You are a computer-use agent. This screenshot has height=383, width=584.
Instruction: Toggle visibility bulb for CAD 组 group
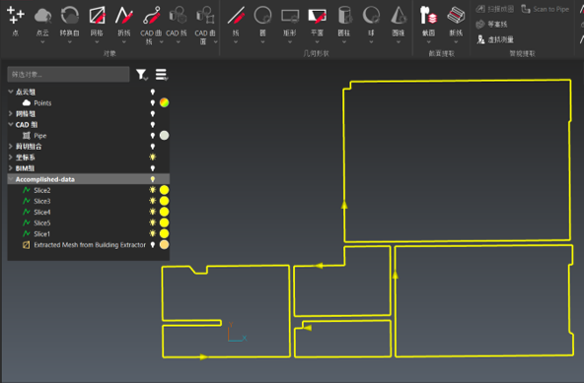pyautogui.click(x=152, y=125)
